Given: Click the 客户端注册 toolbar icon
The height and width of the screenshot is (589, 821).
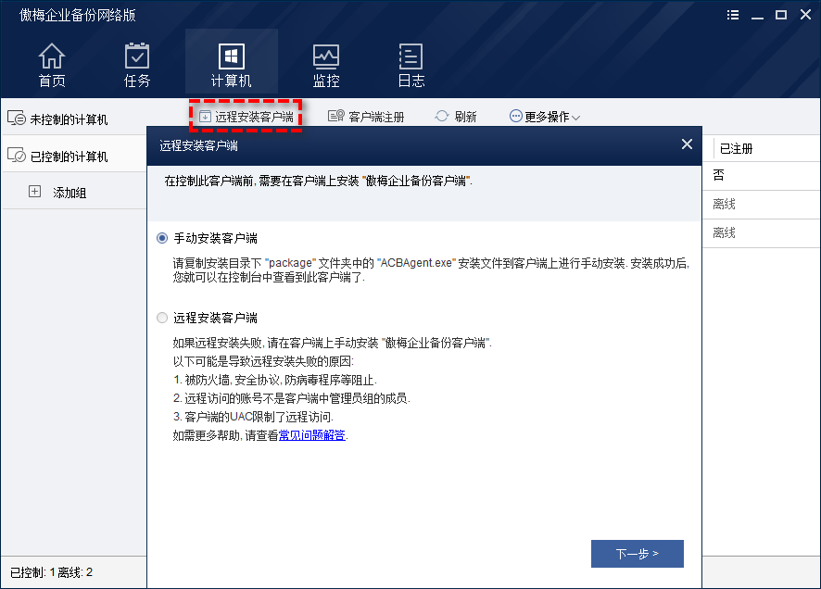Looking at the screenshot, I should 336,117.
